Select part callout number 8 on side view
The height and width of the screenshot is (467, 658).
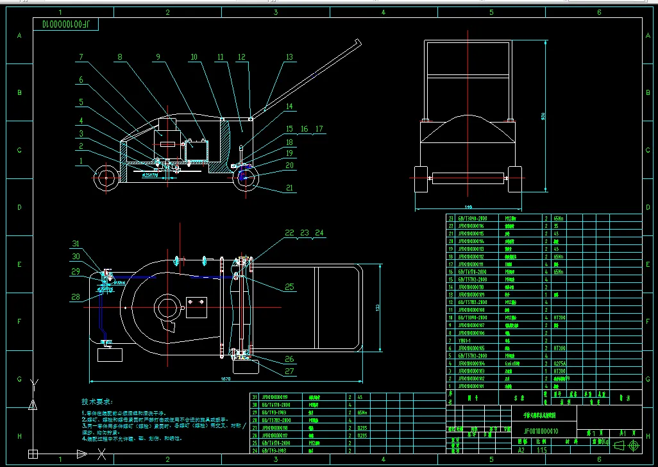pos(120,57)
